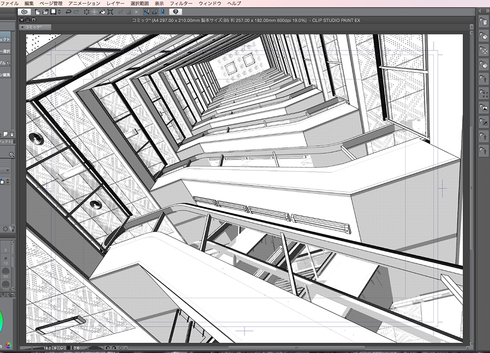Click the Clear (dotted circle) toolbar icon

point(86,12)
